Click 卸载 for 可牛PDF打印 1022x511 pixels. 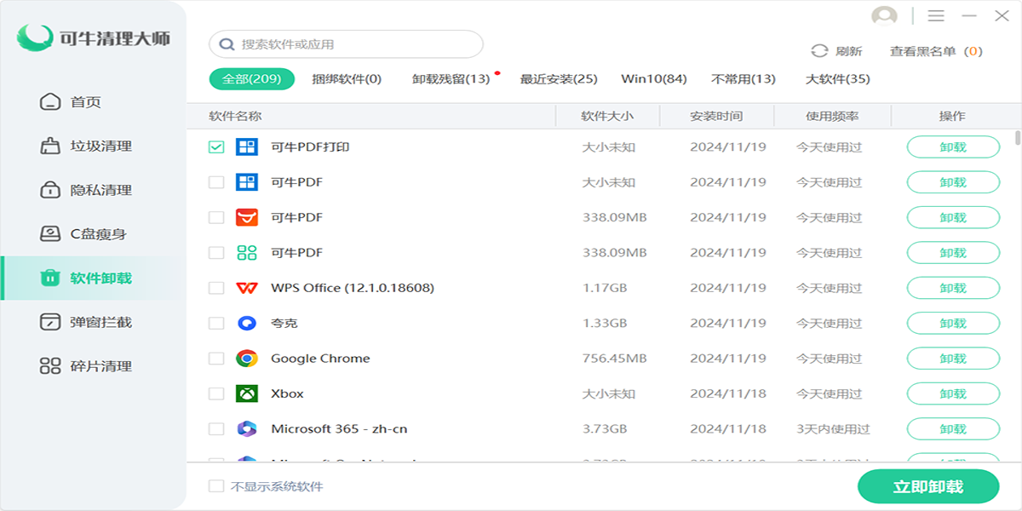point(953,146)
